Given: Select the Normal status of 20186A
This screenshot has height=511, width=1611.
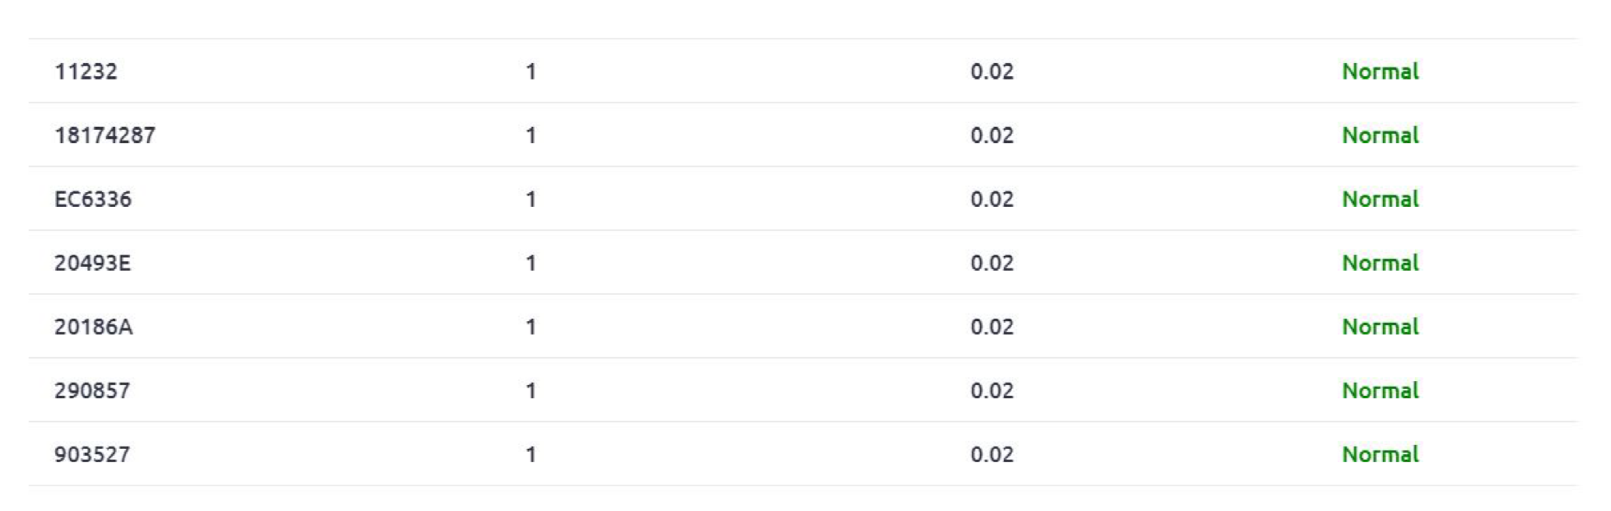Looking at the screenshot, I should click(1380, 327).
